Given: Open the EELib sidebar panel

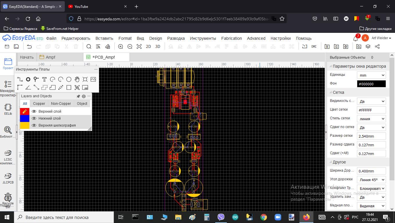Looking at the screenshot, I should tap(8, 109).
